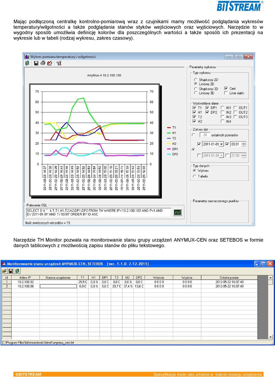Click the Wejścia column header

pos(159,278)
